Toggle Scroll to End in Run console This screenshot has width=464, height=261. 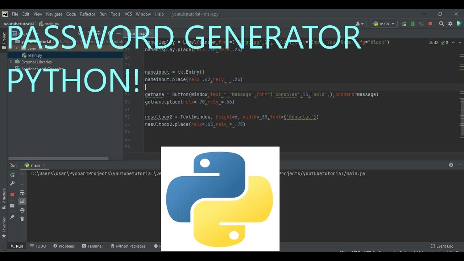(x=22, y=201)
